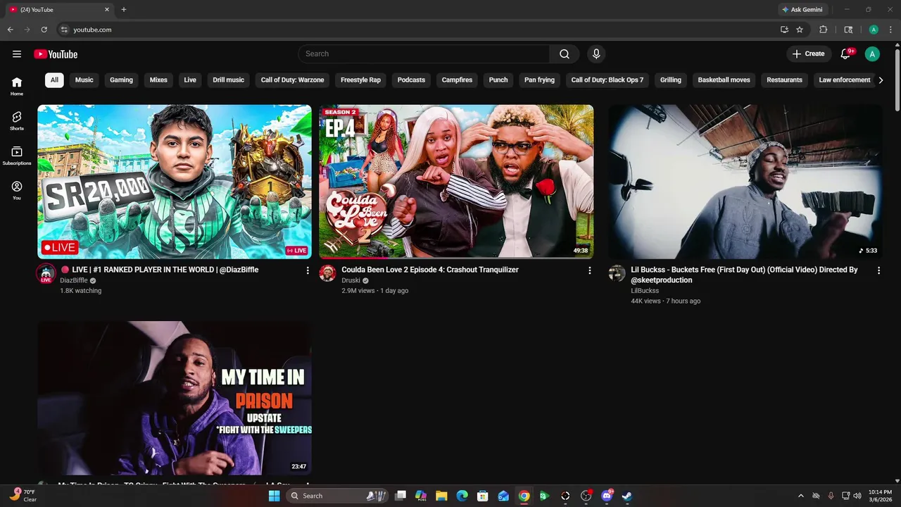Open the DiazBiffle SR 20,000 live thumbnail

(175, 182)
